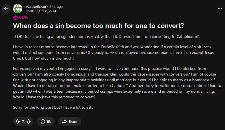Image resolution: width=225 pixels, height=130 pixels.
Task: Open user Excellent_Dress_2774's profile
Action: (40, 11)
